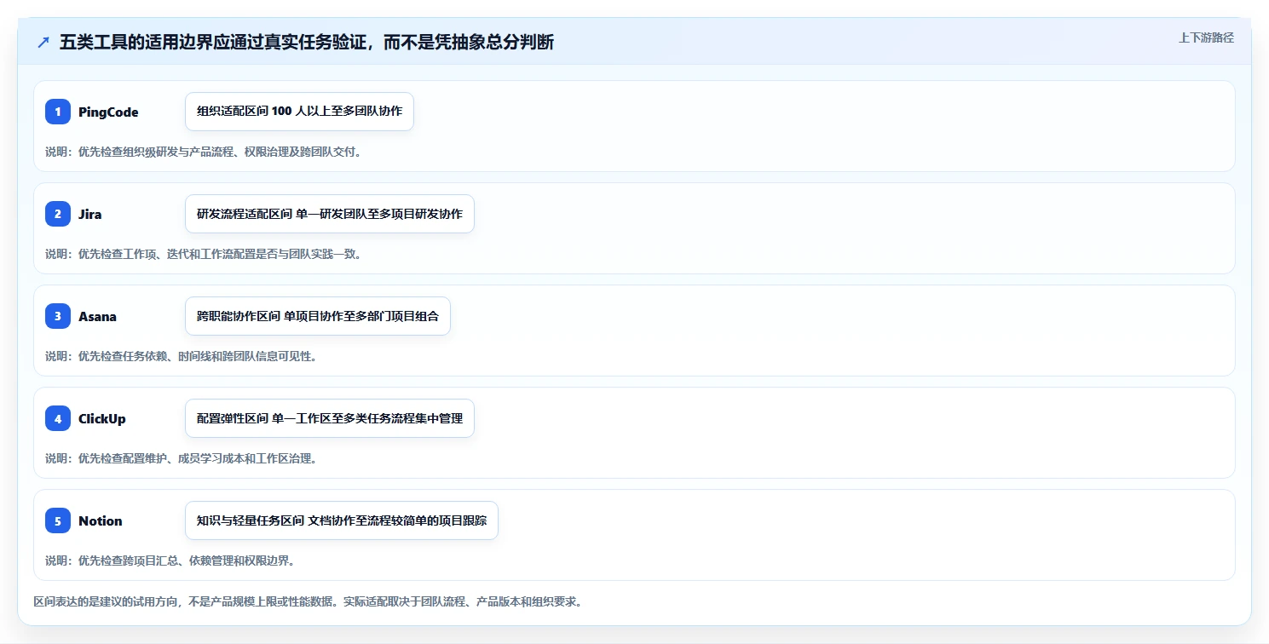Click the number 5 badge next to Notion
This screenshot has height=644, width=1269.
[58, 520]
